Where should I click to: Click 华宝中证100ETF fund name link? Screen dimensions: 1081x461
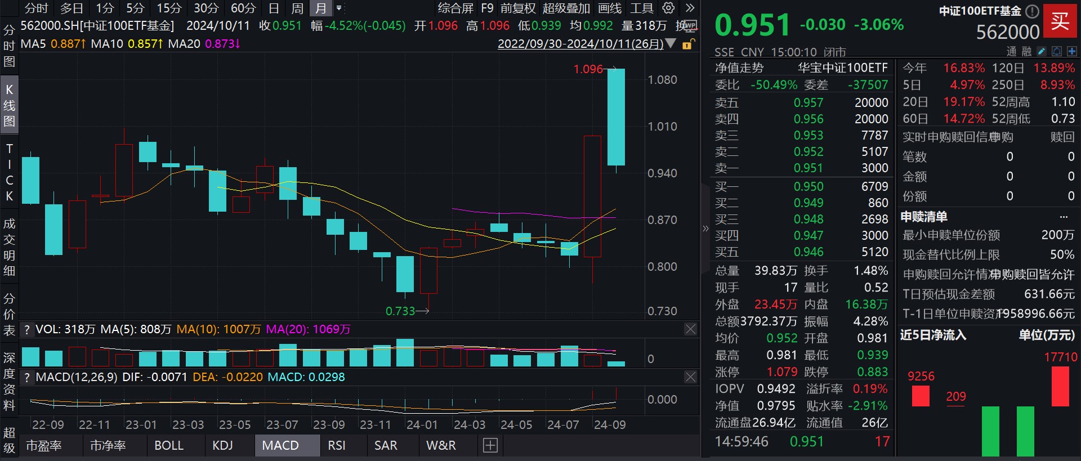tap(842, 68)
